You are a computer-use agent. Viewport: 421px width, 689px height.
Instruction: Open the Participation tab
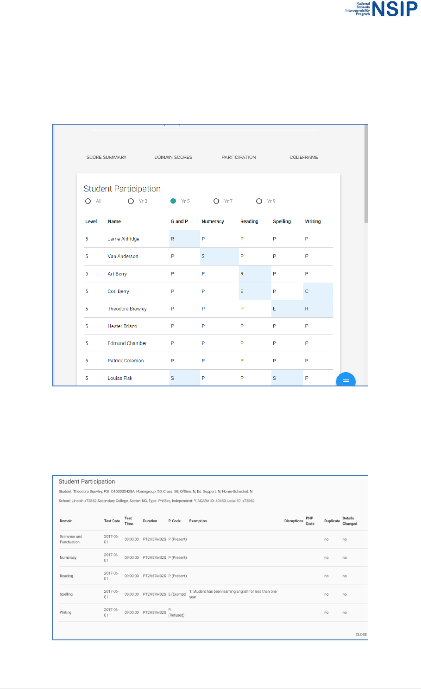pos(239,158)
